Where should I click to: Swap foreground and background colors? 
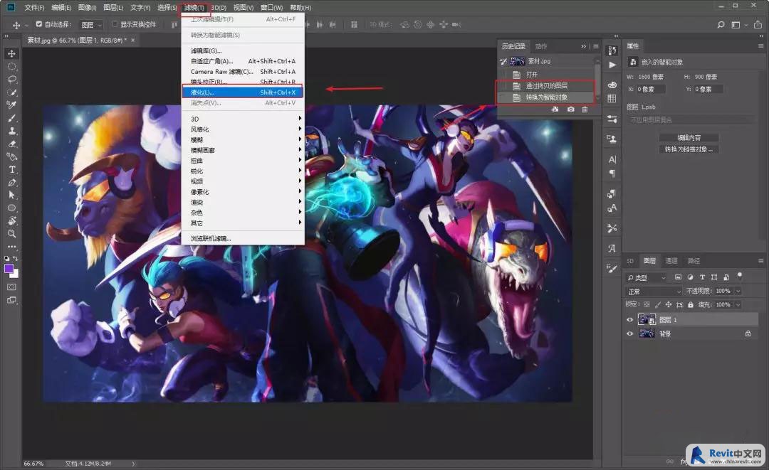[16, 258]
